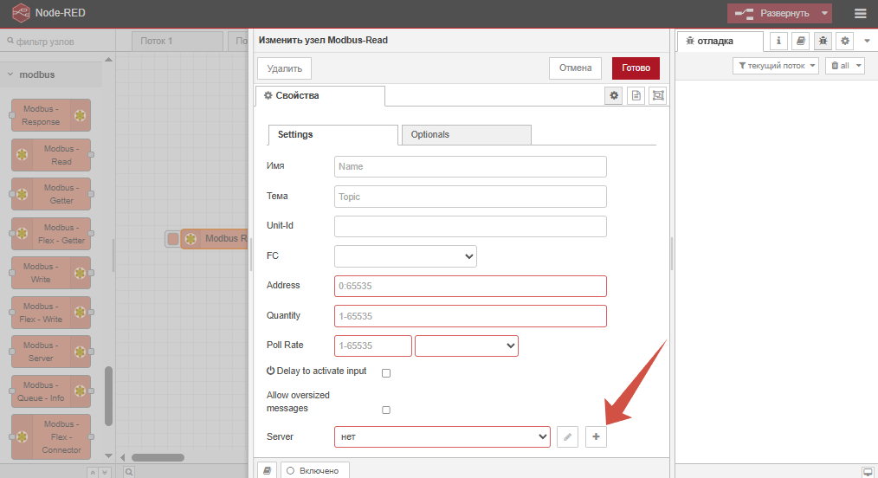Image resolution: width=878 pixels, height=478 pixels.
Task: Toggle Delay to activate input checkbox
Action: [386, 373]
